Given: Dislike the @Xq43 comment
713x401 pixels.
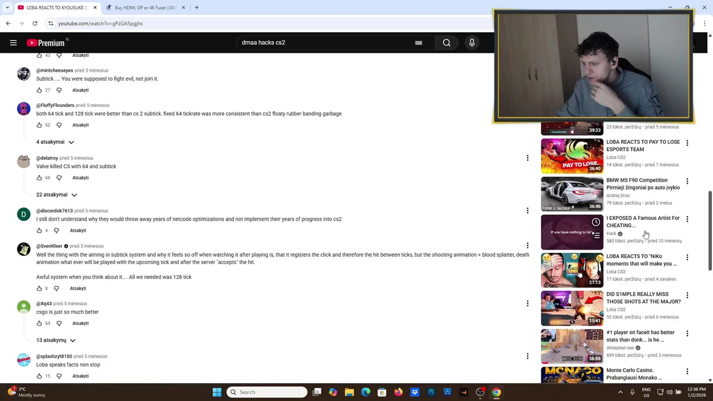Looking at the screenshot, I should (59, 324).
